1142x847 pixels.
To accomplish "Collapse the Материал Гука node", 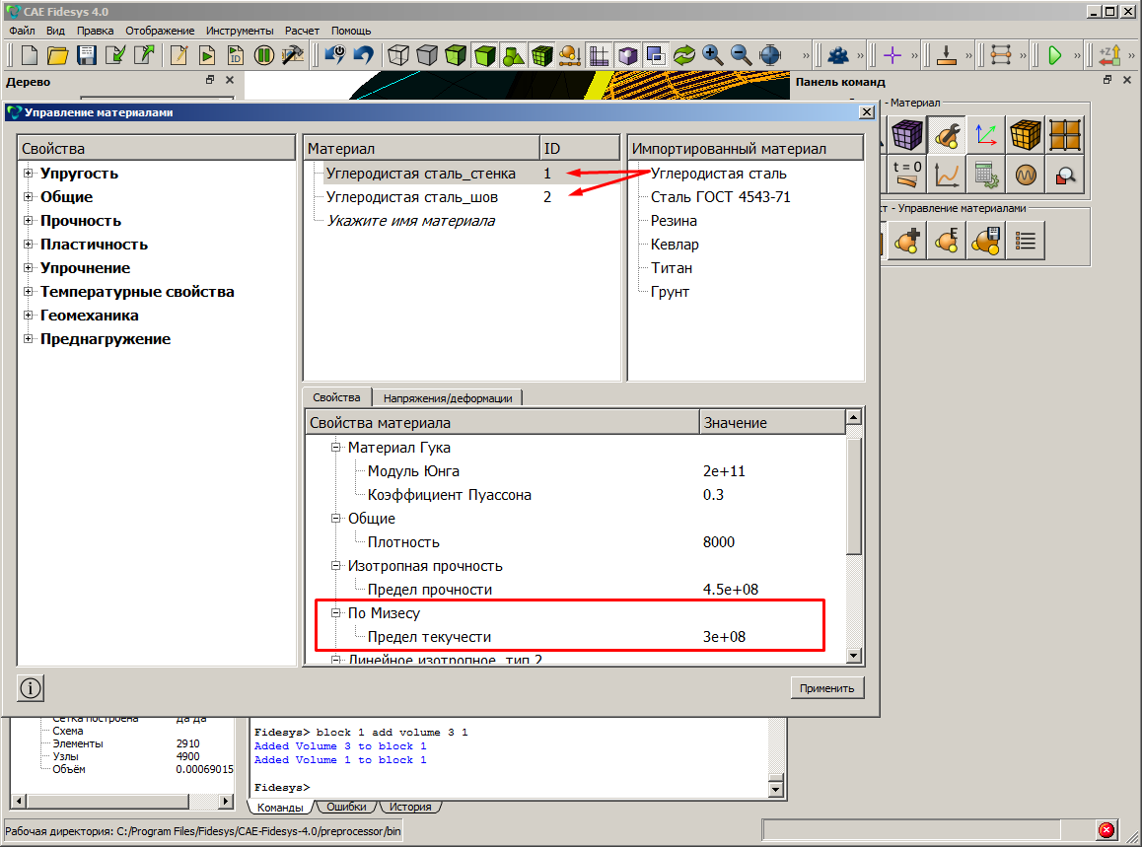I will 335,448.
